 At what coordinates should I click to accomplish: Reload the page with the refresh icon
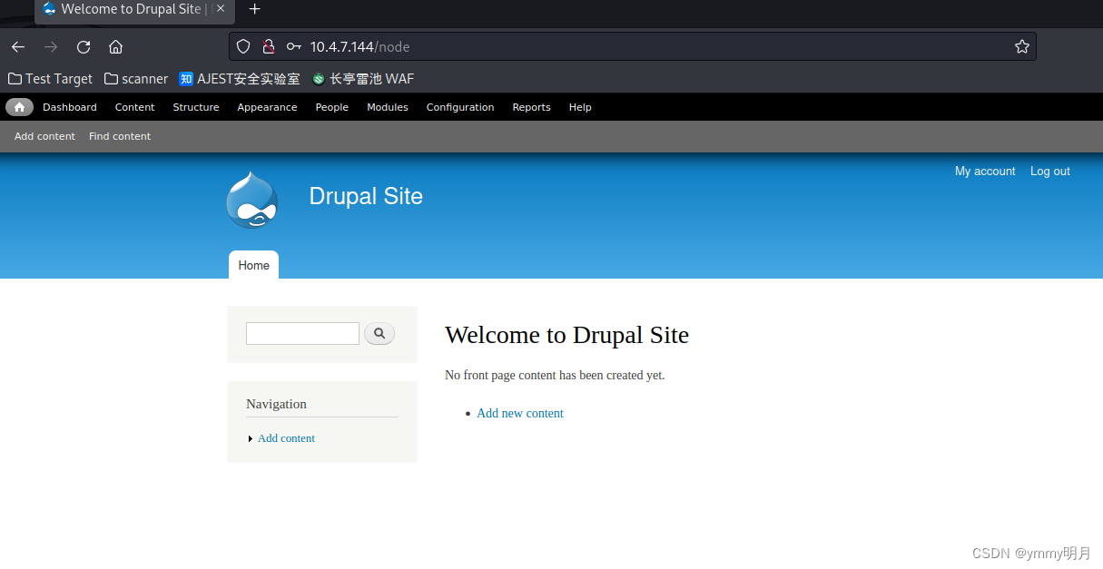pos(84,46)
